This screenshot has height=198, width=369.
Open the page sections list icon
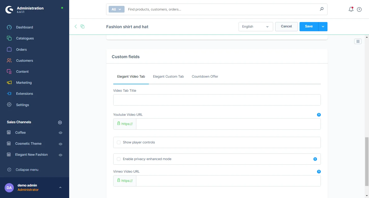pos(358,41)
